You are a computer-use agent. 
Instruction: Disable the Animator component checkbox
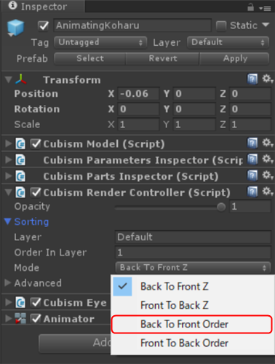36,319
